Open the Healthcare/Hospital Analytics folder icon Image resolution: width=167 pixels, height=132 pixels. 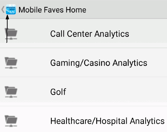coord(11,121)
